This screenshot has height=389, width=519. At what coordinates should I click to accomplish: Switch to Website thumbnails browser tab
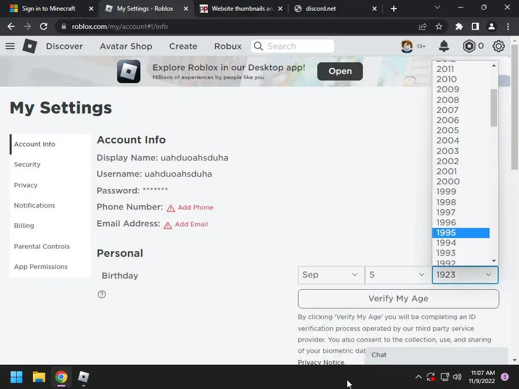pyautogui.click(x=242, y=9)
